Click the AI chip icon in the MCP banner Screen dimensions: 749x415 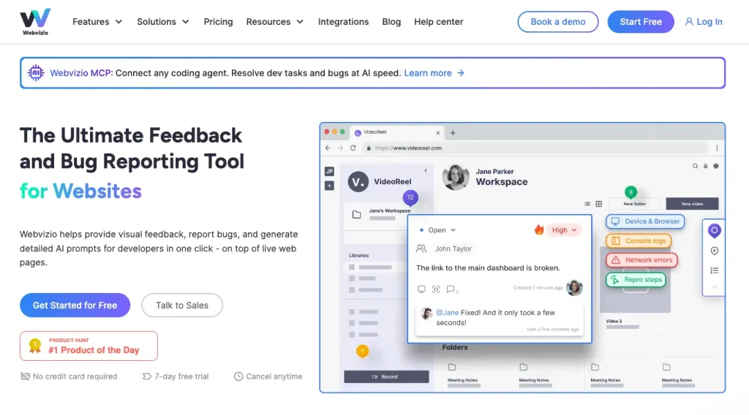(35, 73)
